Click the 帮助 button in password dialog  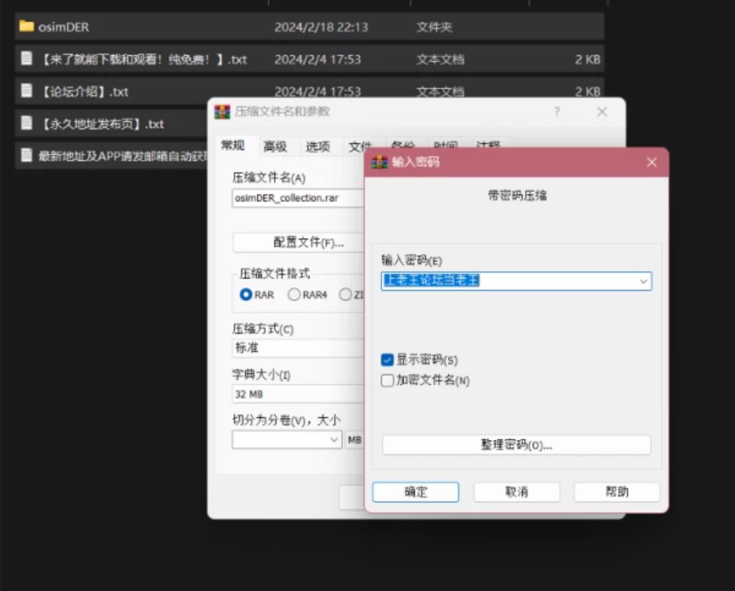pos(617,491)
